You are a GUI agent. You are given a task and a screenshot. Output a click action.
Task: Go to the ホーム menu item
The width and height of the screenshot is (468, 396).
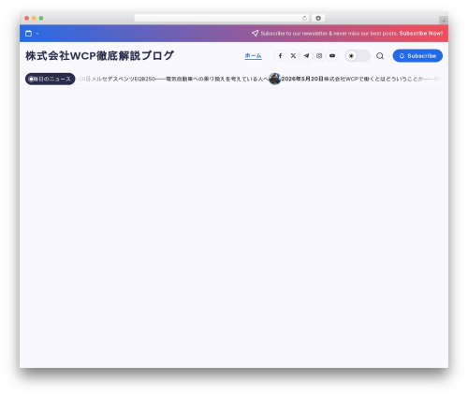pos(253,56)
